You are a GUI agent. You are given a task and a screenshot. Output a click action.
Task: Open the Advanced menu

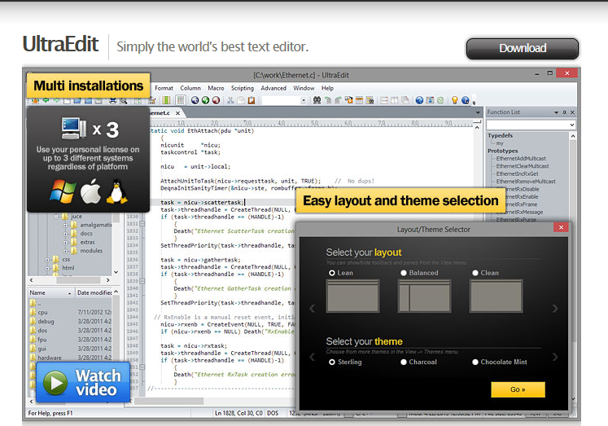pyautogui.click(x=273, y=88)
